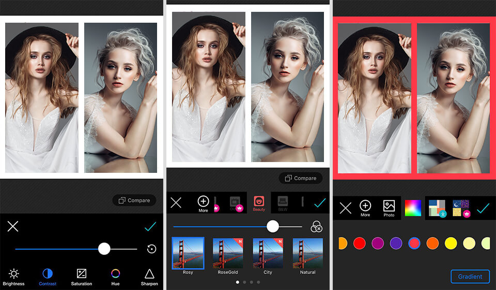Screen dimensions: 496x290
Task: Select the Old premium filter category
Action: [236, 204]
